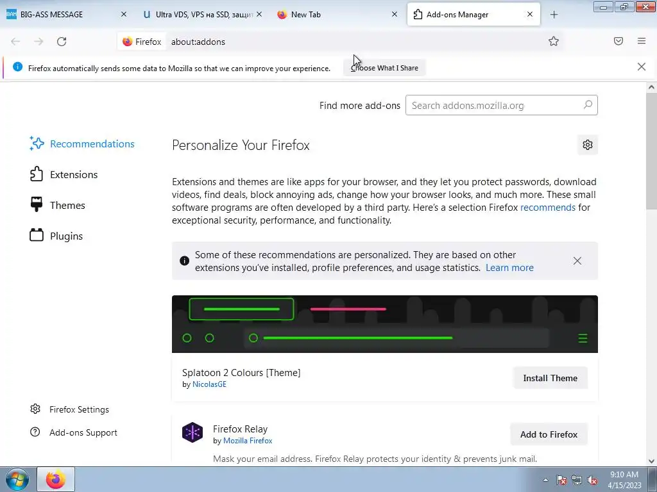
Task: Open the Windows Start menu
Action: [x=17, y=479]
